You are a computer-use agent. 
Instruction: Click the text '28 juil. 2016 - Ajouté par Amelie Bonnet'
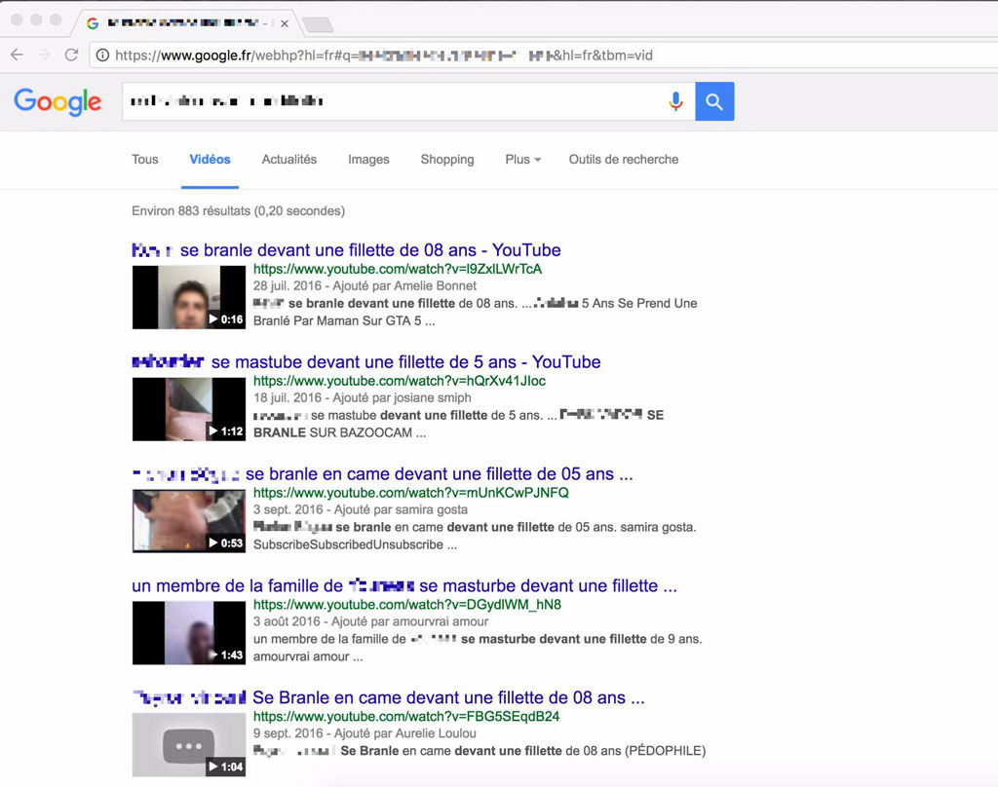(365, 286)
